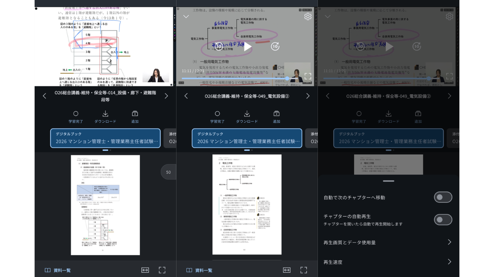Expand middle screen document to fullscreen
Screen dimensions: 494x277
304,270
